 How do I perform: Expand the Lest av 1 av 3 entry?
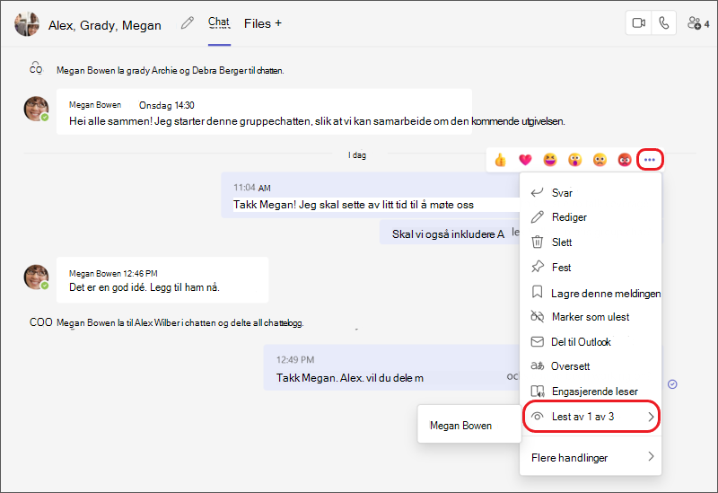591,417
